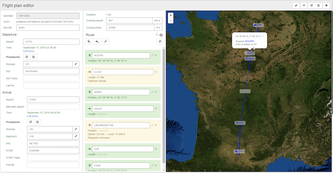Remove airway G36 with its X icon
Image resolution: width=333 pixels, height=173 pixels.
[x=156, y=149]
